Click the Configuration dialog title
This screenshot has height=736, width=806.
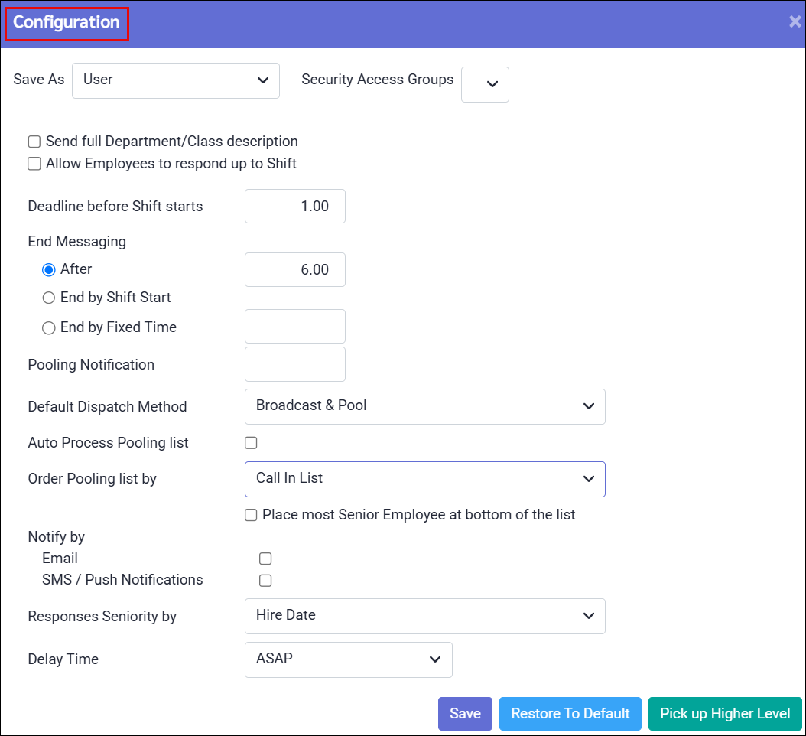(x=67, y=22)
